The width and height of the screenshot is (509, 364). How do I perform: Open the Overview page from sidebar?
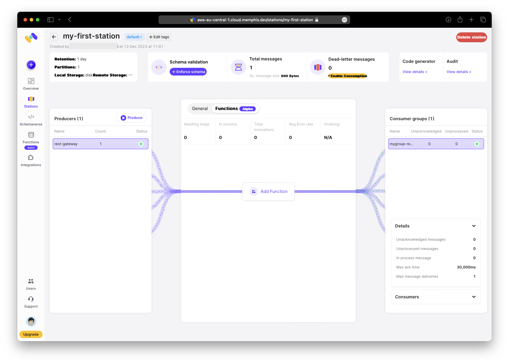31,84
